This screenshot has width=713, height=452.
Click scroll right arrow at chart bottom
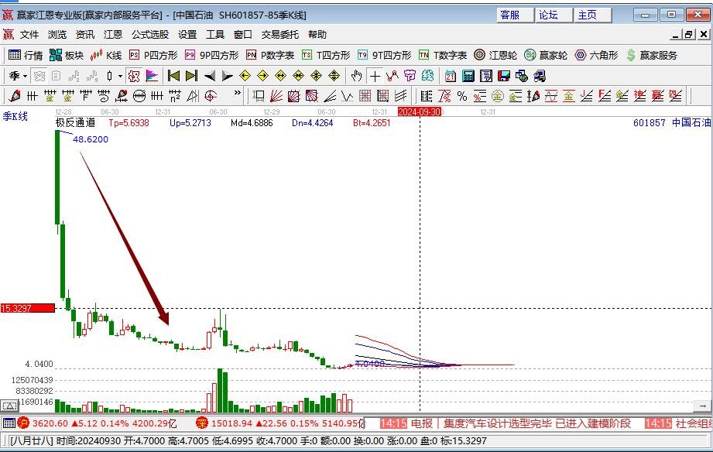click(702, 406)
